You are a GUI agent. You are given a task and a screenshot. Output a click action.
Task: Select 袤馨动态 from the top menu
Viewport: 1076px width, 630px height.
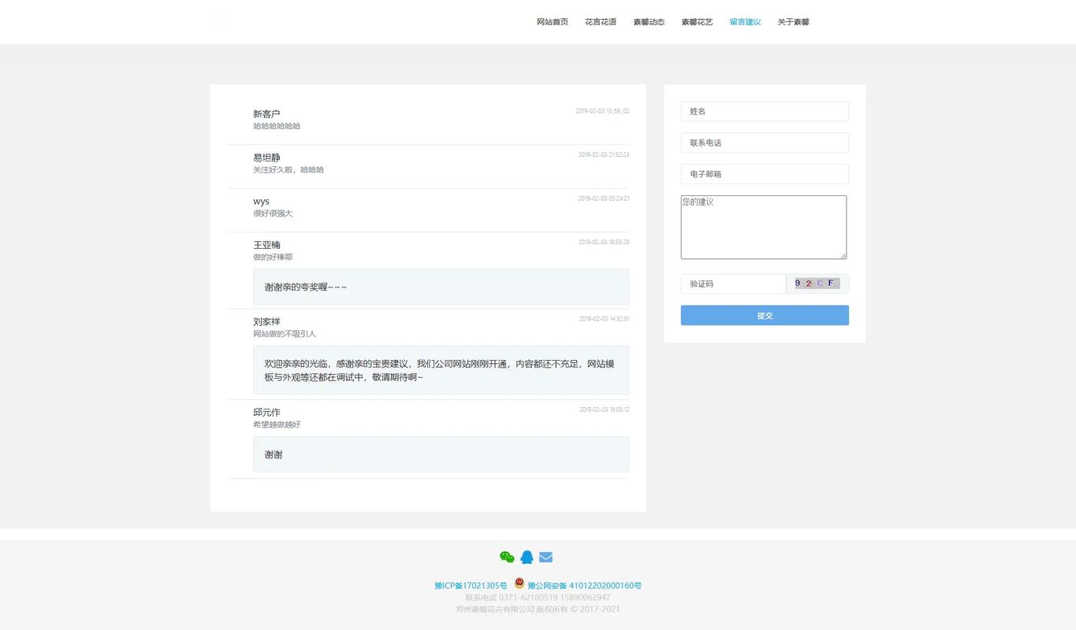[648, 21]
